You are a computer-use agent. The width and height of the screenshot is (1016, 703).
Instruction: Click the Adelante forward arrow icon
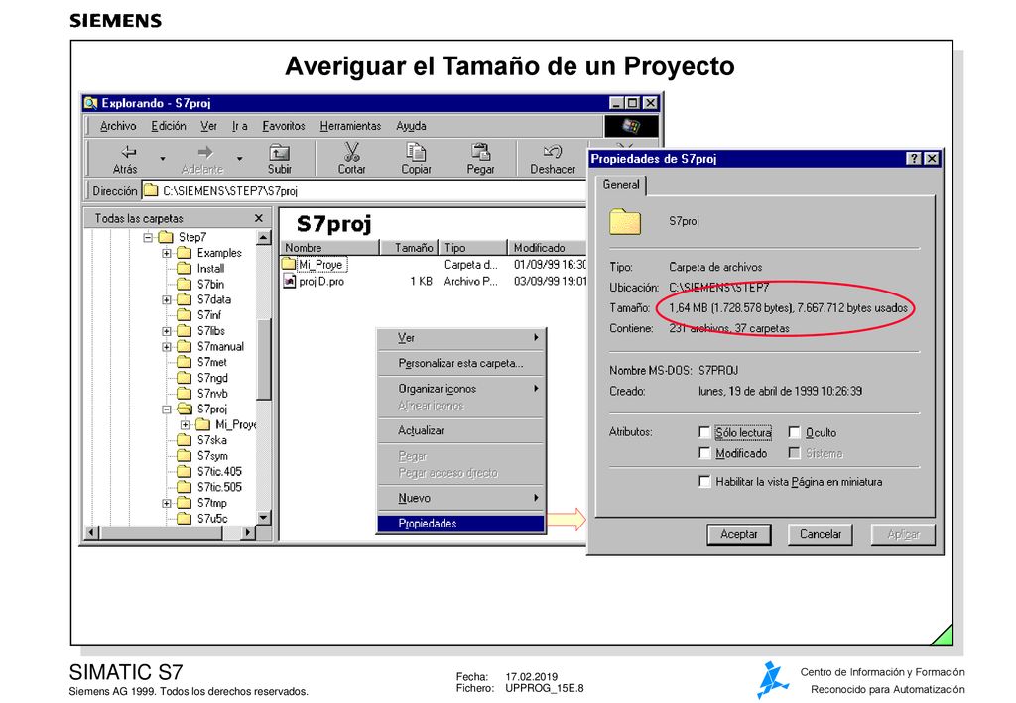click(x=204, y=152)
